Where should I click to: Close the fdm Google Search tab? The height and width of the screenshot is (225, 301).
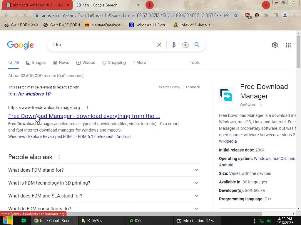click(138, 5)
